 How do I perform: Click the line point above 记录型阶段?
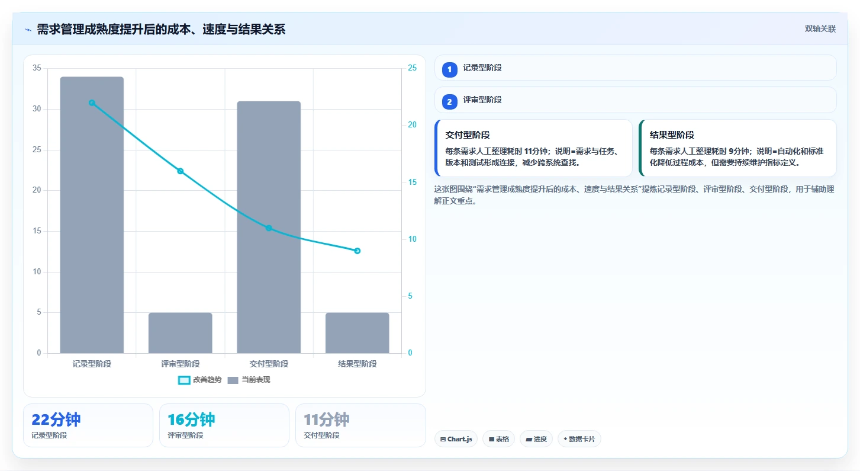(x=92, y=102)
